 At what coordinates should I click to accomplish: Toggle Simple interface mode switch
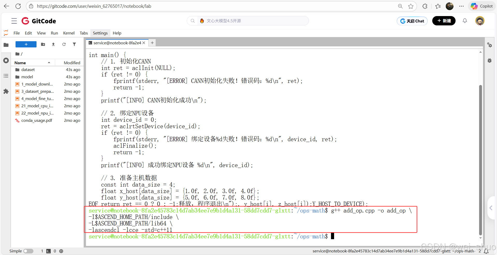(28, 251)
